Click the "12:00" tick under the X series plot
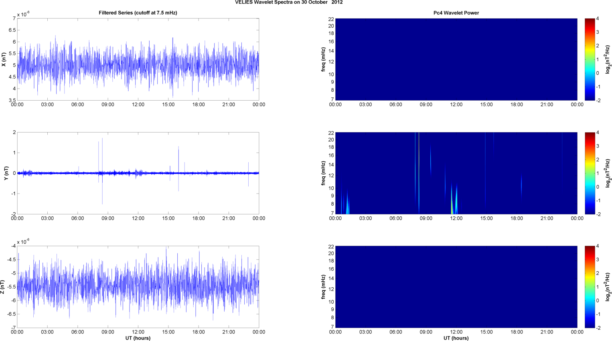612x341 pixels. [x=138, y=105]
